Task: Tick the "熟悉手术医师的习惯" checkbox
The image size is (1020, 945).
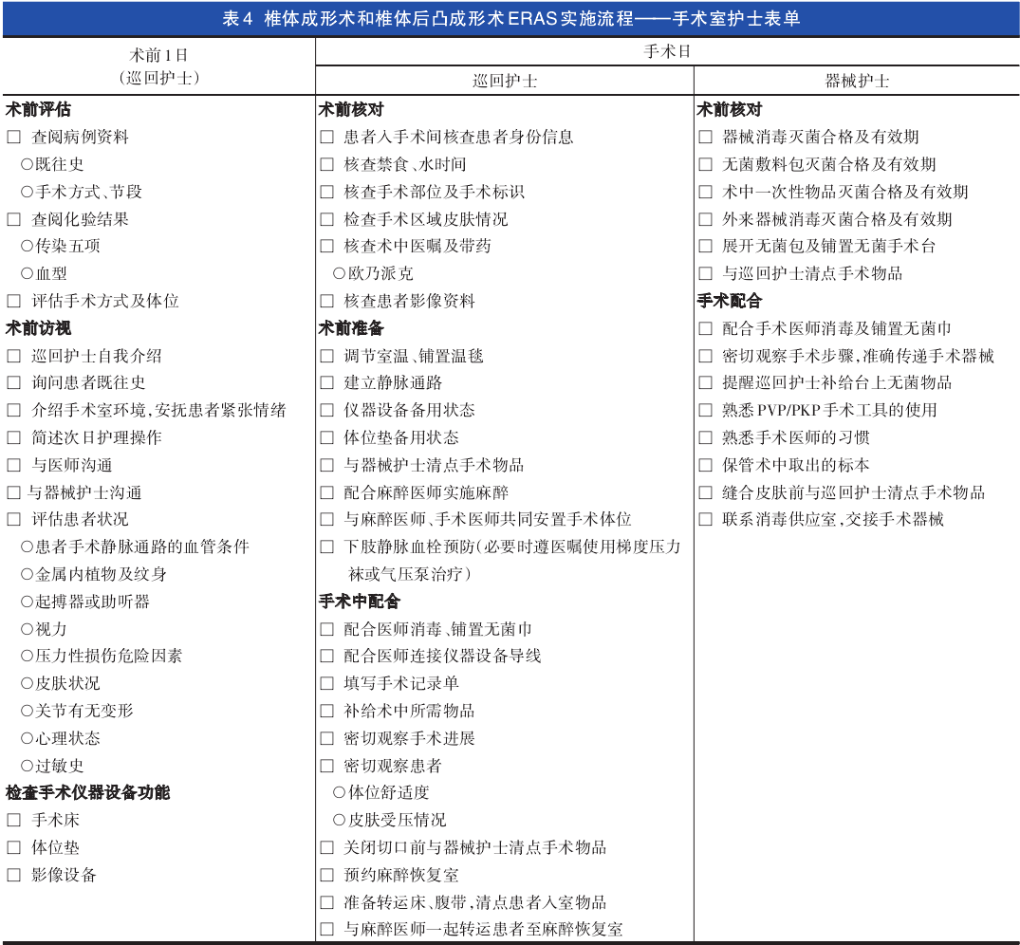Action: pos(705,437)
